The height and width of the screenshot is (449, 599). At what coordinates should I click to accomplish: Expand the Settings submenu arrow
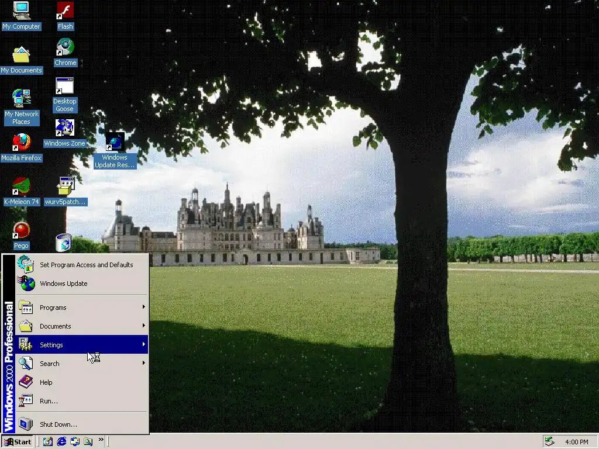point(144,344)
